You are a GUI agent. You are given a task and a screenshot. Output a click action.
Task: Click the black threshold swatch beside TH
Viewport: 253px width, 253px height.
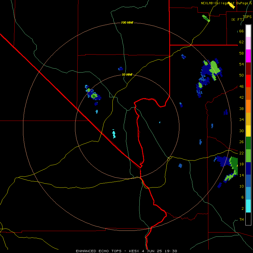tap(248, 219)
